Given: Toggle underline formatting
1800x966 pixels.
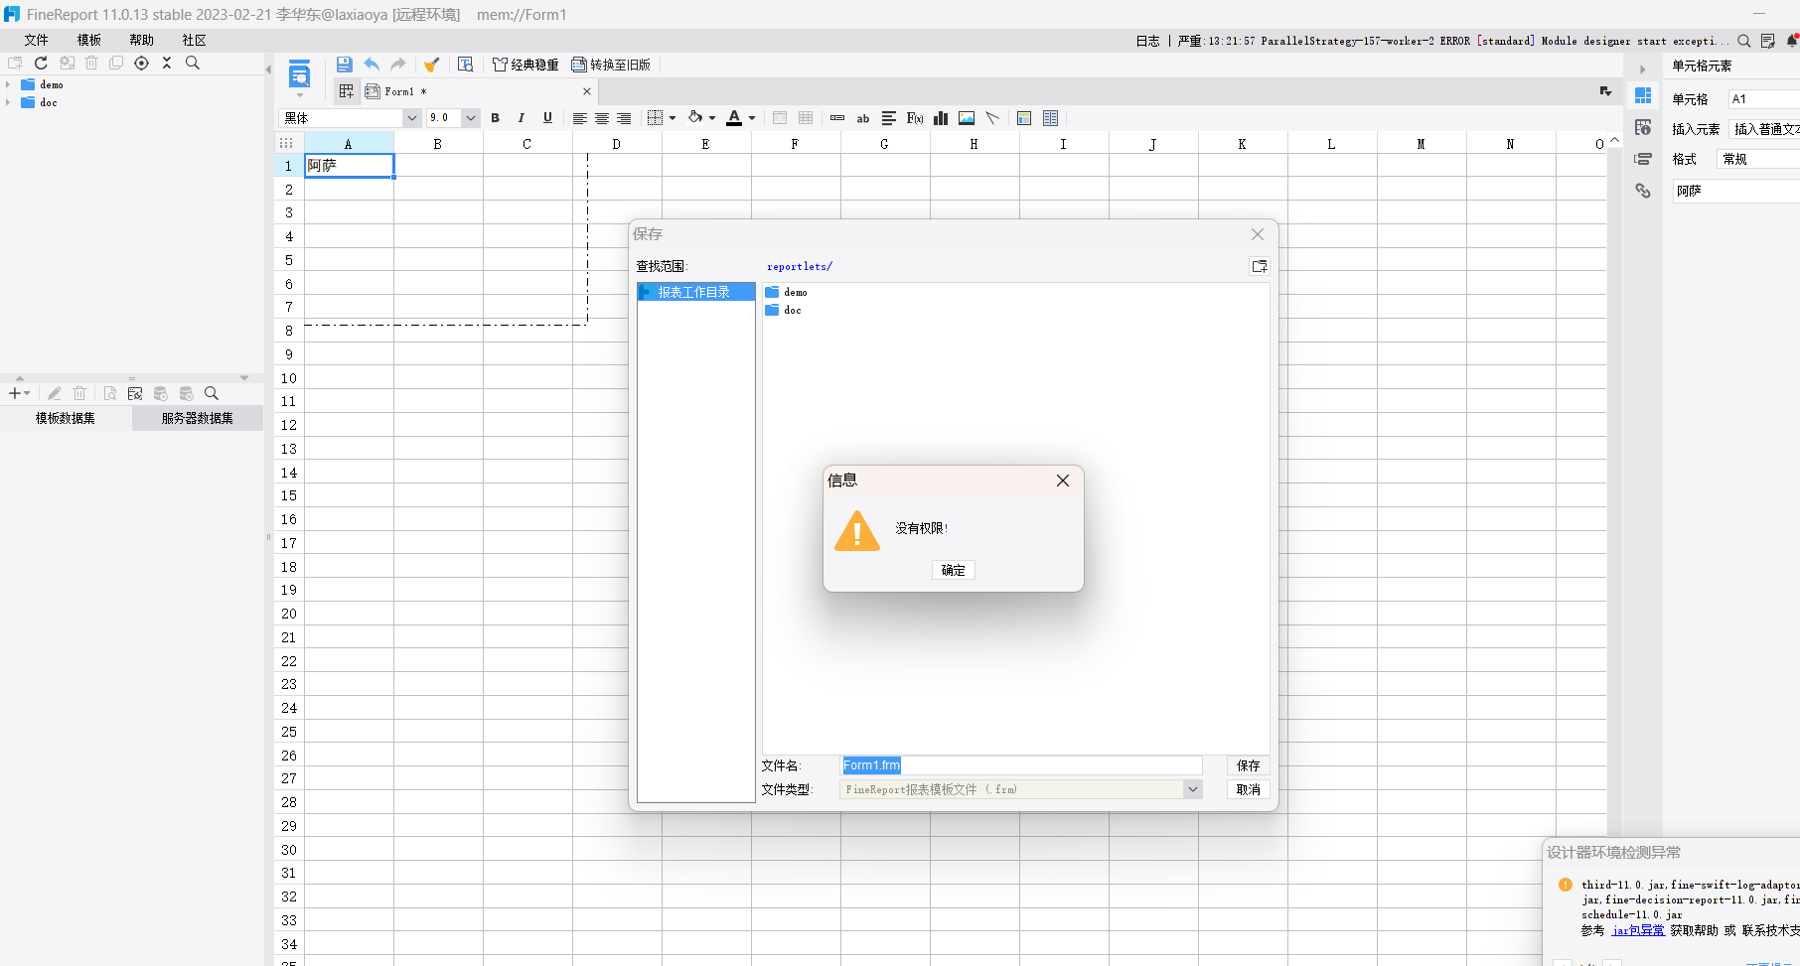Looking at the screenshot, I should pyautogui.click(x=547, y=118).
